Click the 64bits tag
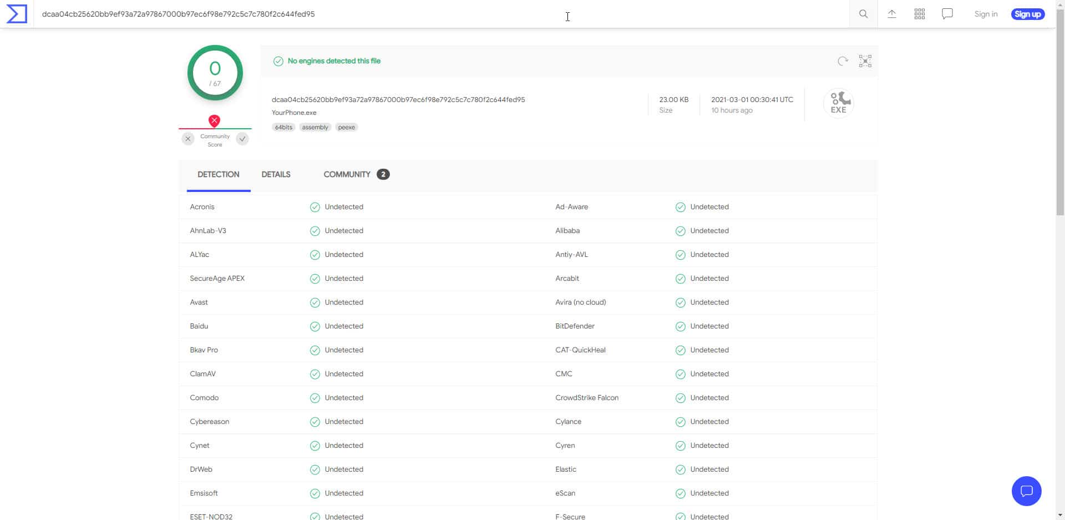 (x=283, y=127)
